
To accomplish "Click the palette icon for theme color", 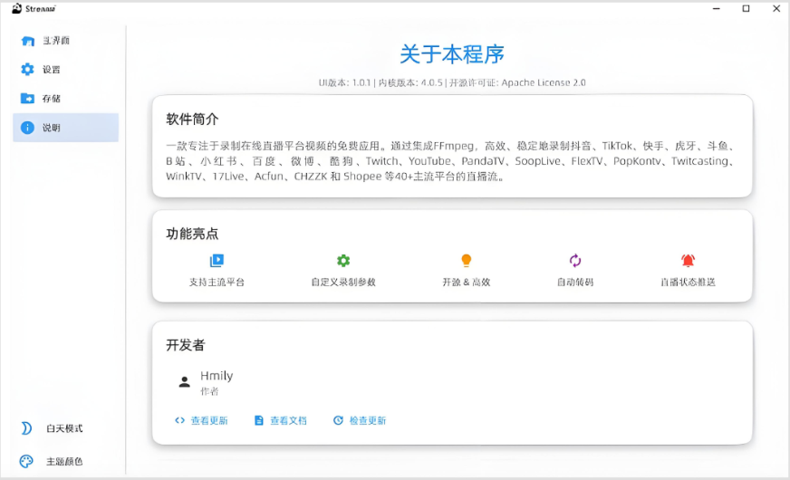I will (26, 461).
